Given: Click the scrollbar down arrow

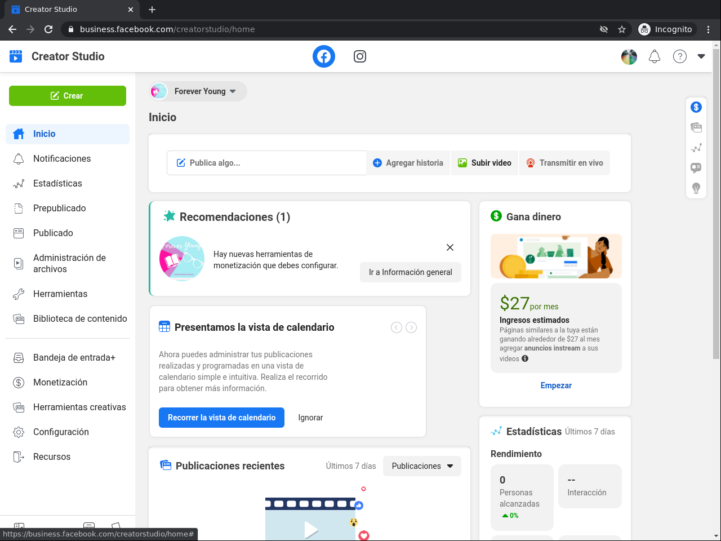Looking at the screenshot, I should click(x=716, y=536).
